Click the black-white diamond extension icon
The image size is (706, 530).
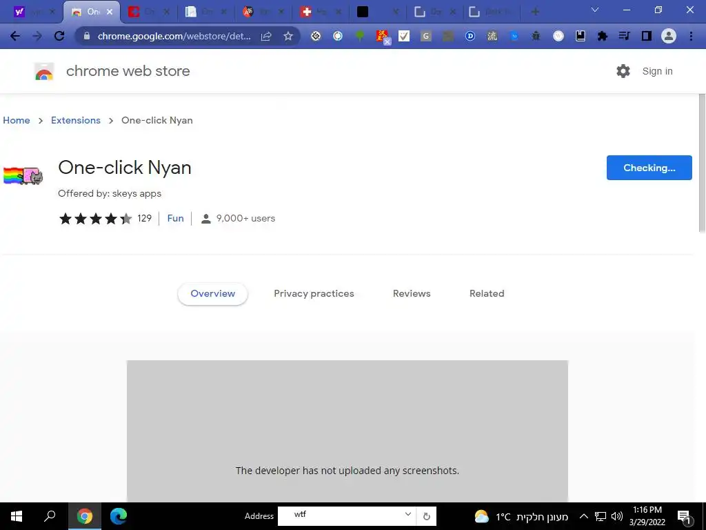[x=316, y=36]
